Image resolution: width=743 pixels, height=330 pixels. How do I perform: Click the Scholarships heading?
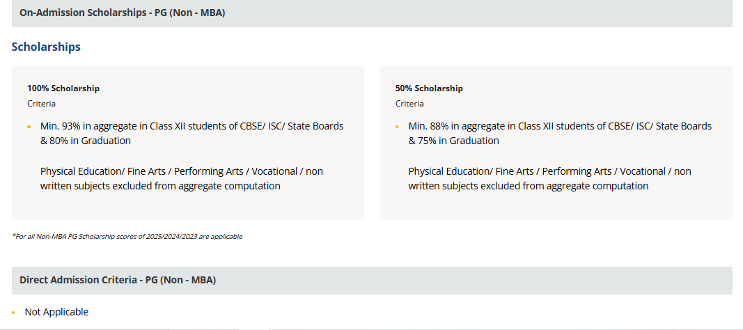[46, 47]
